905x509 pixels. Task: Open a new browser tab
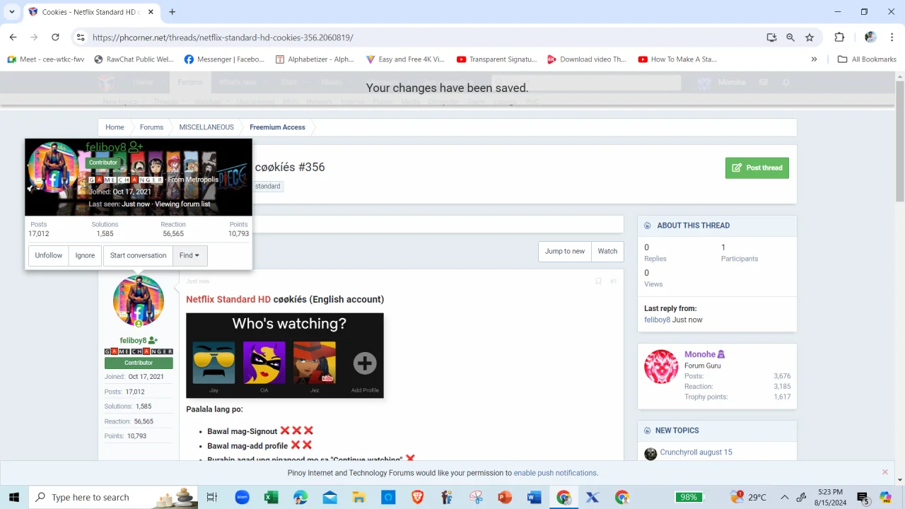172,12
